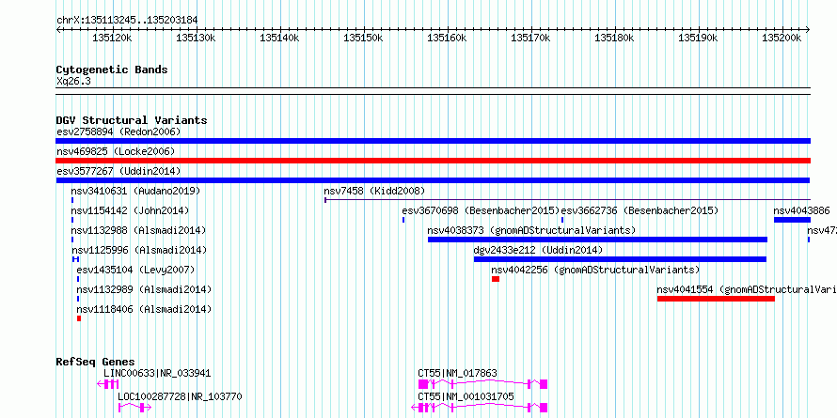Screen dimensions: 837x418
Task: Select the nsv4038373 gnomAD blue variant bar
Action: coord(597,240)
